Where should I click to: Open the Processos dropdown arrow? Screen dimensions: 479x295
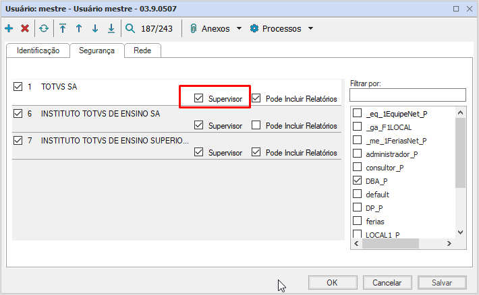(x=311, y=28)
